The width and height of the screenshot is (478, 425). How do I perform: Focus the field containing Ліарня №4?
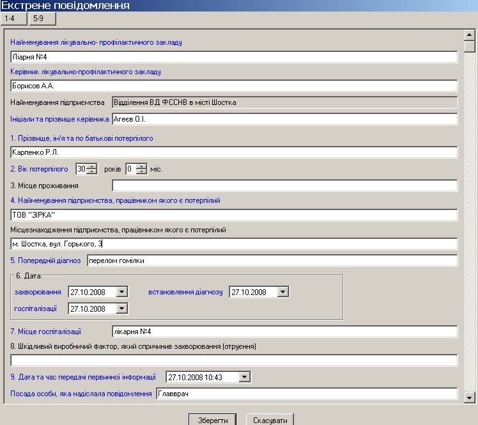pyautogui.click(x=234, y=57)
